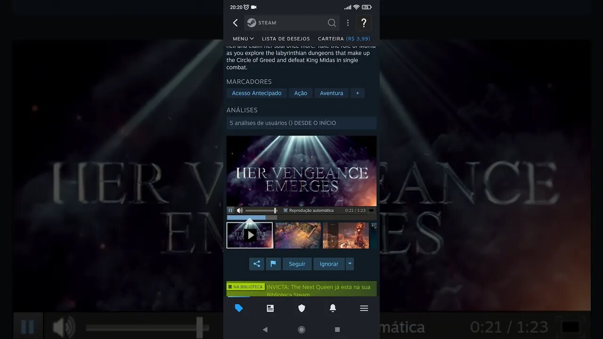Screen dimensions: 603x339
Task: Open the news tab in bottom bar
Action: (x=270, y=308)
